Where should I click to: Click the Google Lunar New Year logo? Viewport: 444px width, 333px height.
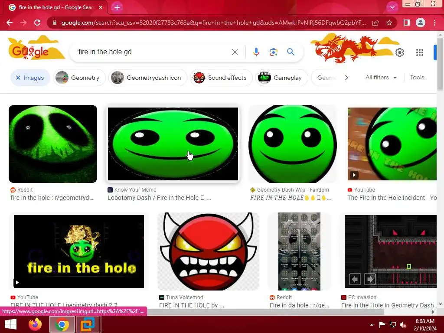[36, 48]
